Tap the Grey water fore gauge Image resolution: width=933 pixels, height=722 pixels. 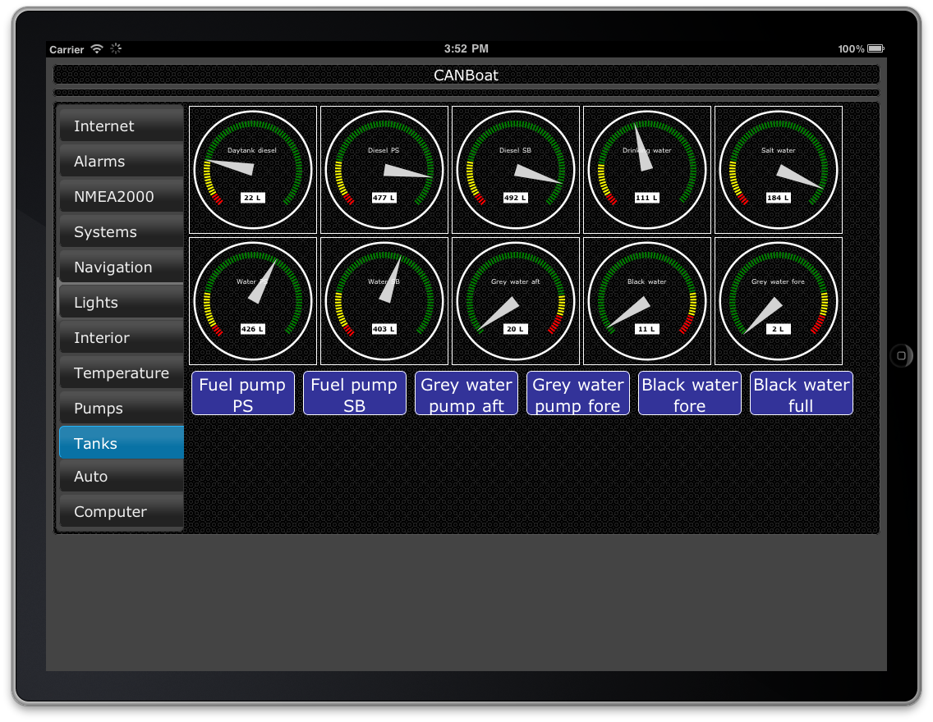point(779,301)
